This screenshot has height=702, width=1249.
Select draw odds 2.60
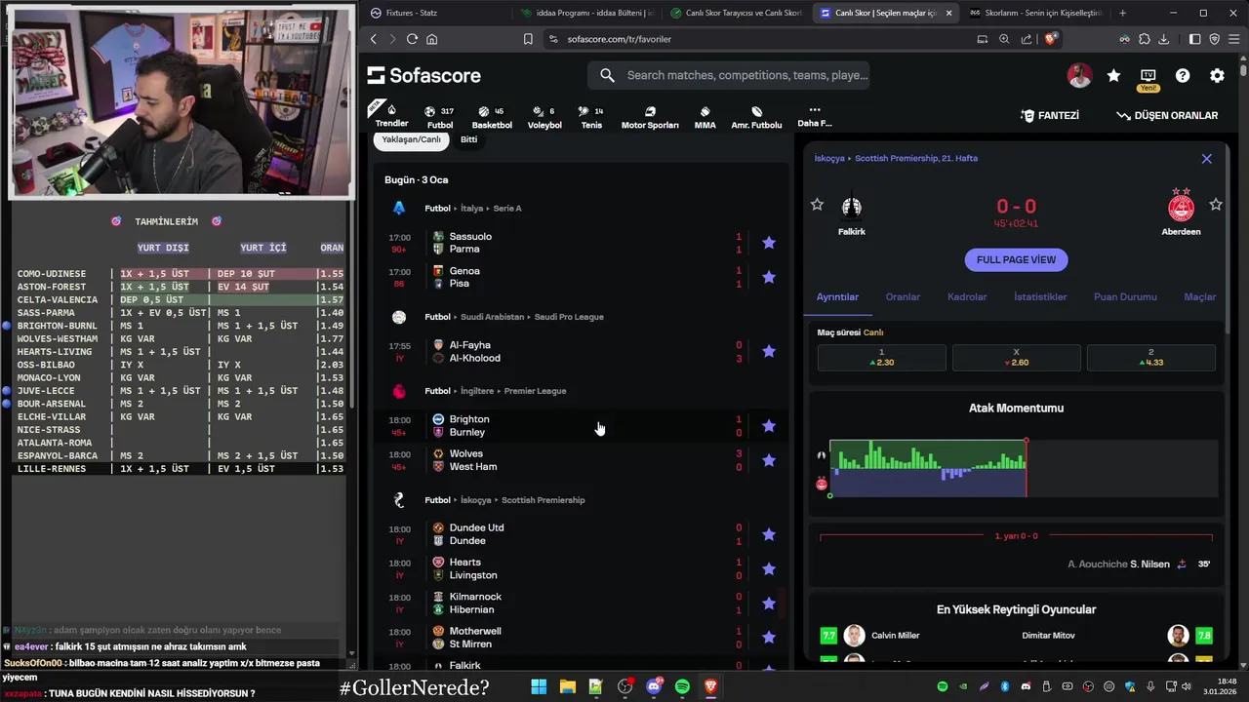tap(1016, 357)
